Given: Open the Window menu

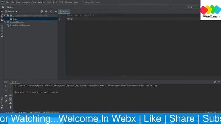Looking at the screenshot, I should coord(68,2).
